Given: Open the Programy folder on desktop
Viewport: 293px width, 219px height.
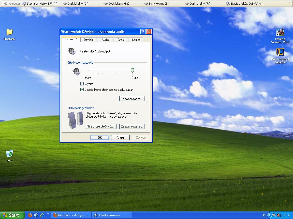Looking at the screenshot, I should (x=9, y=35).
